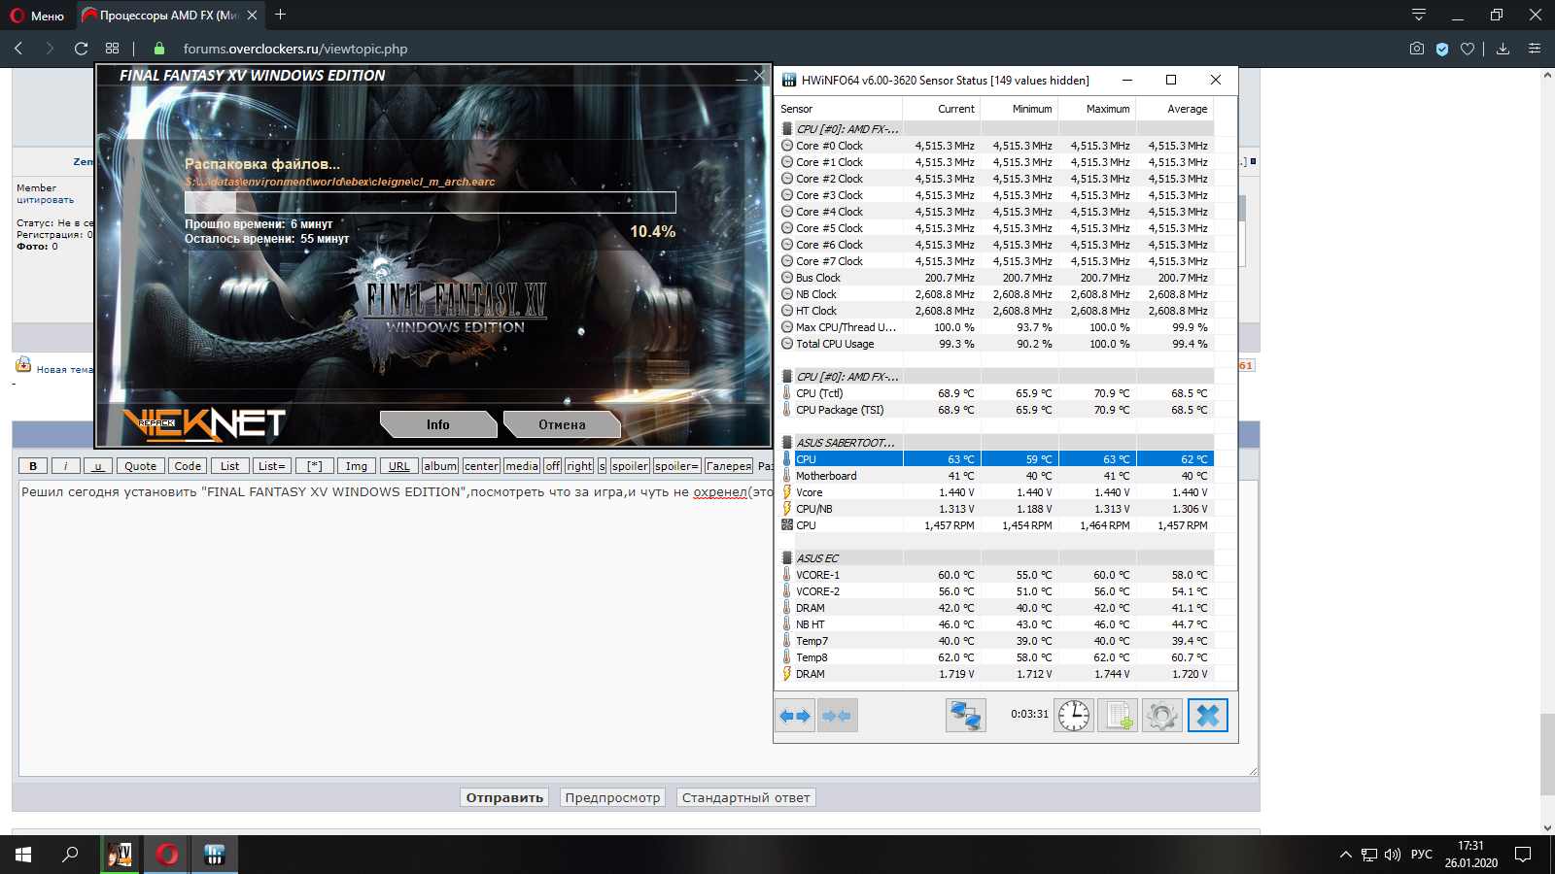This screenshot has height=874, width=1555.
Task: Click the forums.overclockers.ru address bar
Action: 295,49
